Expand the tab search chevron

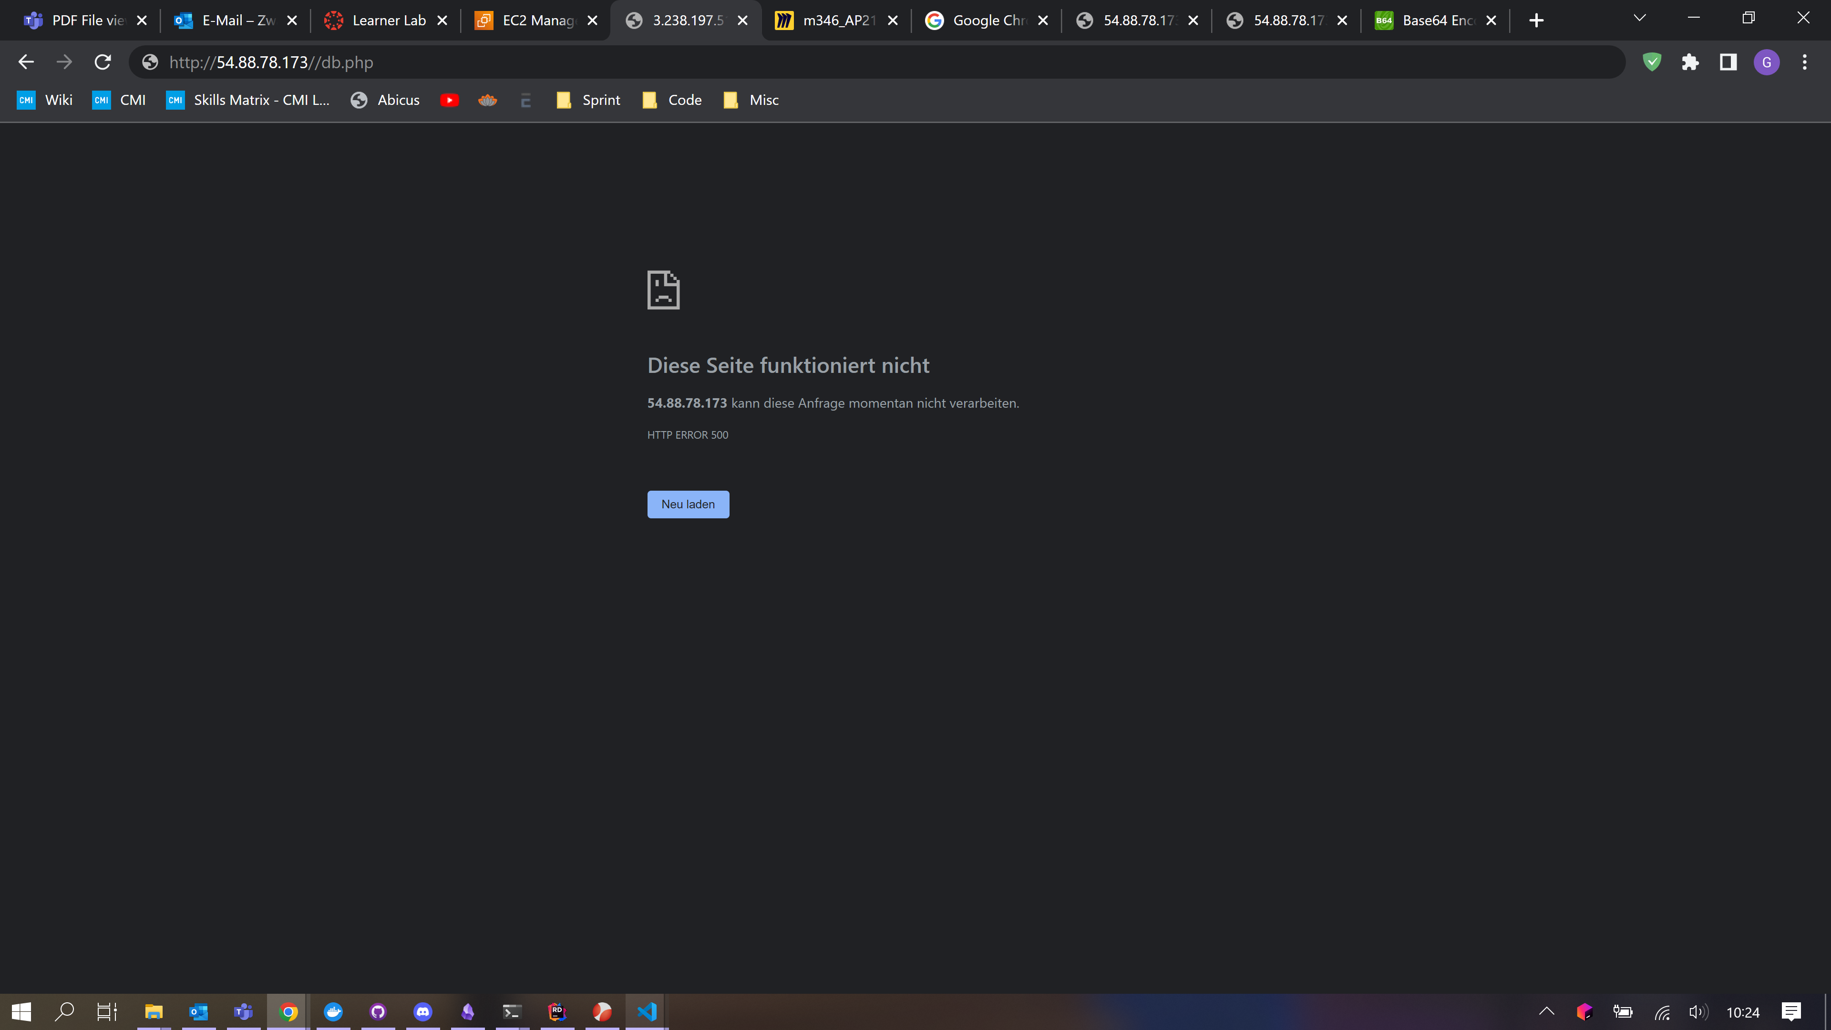click(x=1640, y=19)
